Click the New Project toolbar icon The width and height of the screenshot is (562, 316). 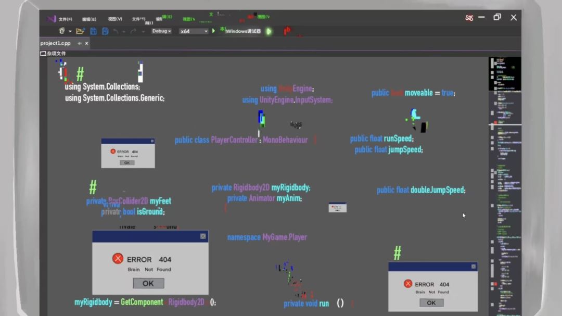[x=61, y=31]
